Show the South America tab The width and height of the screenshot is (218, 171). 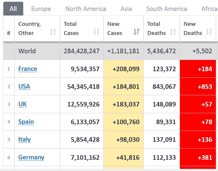click(166, 9)
